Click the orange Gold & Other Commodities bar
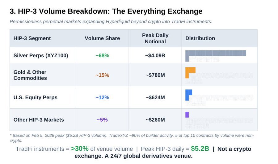 [191, 70]
